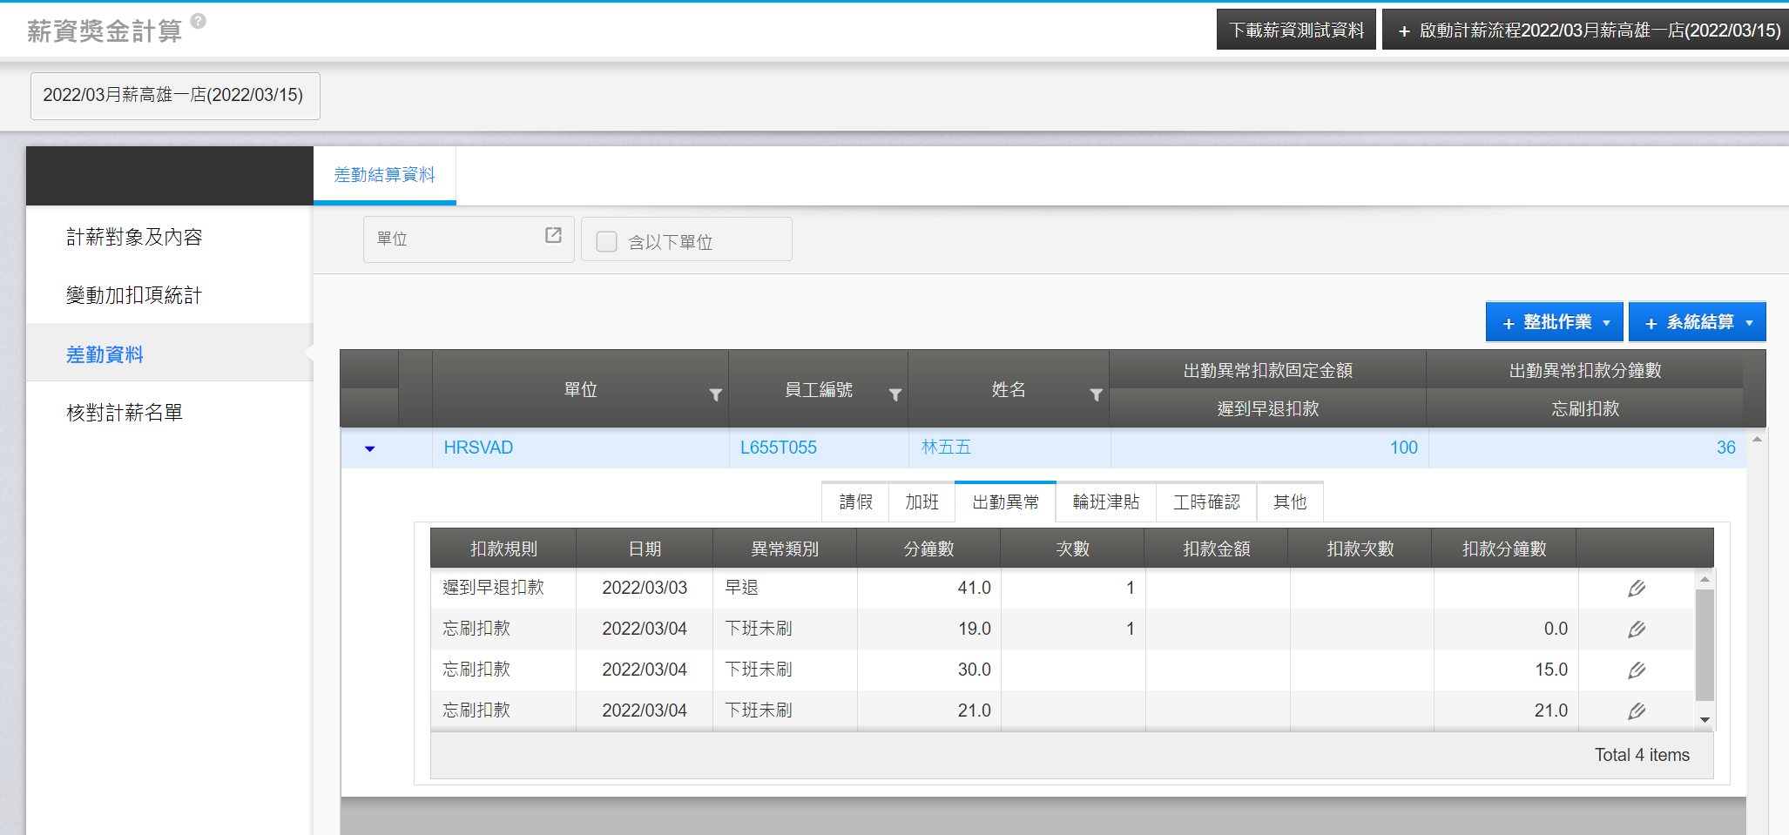This screenshot has height=835, width=1789.
Task: Select 核對計薪名單 in the sidebar
Action: click(125, 413)
